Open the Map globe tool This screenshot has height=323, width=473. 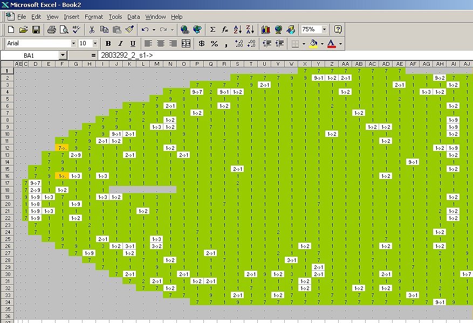(278, 30)
